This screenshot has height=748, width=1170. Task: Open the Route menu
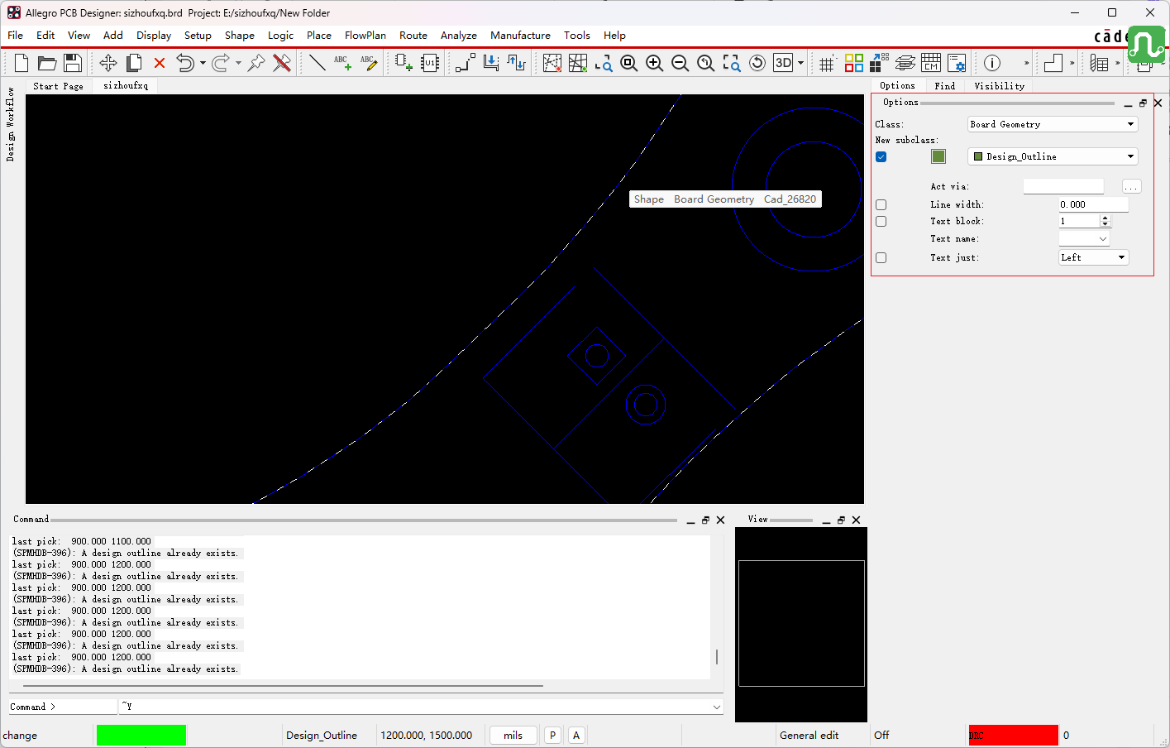(413, 35)
